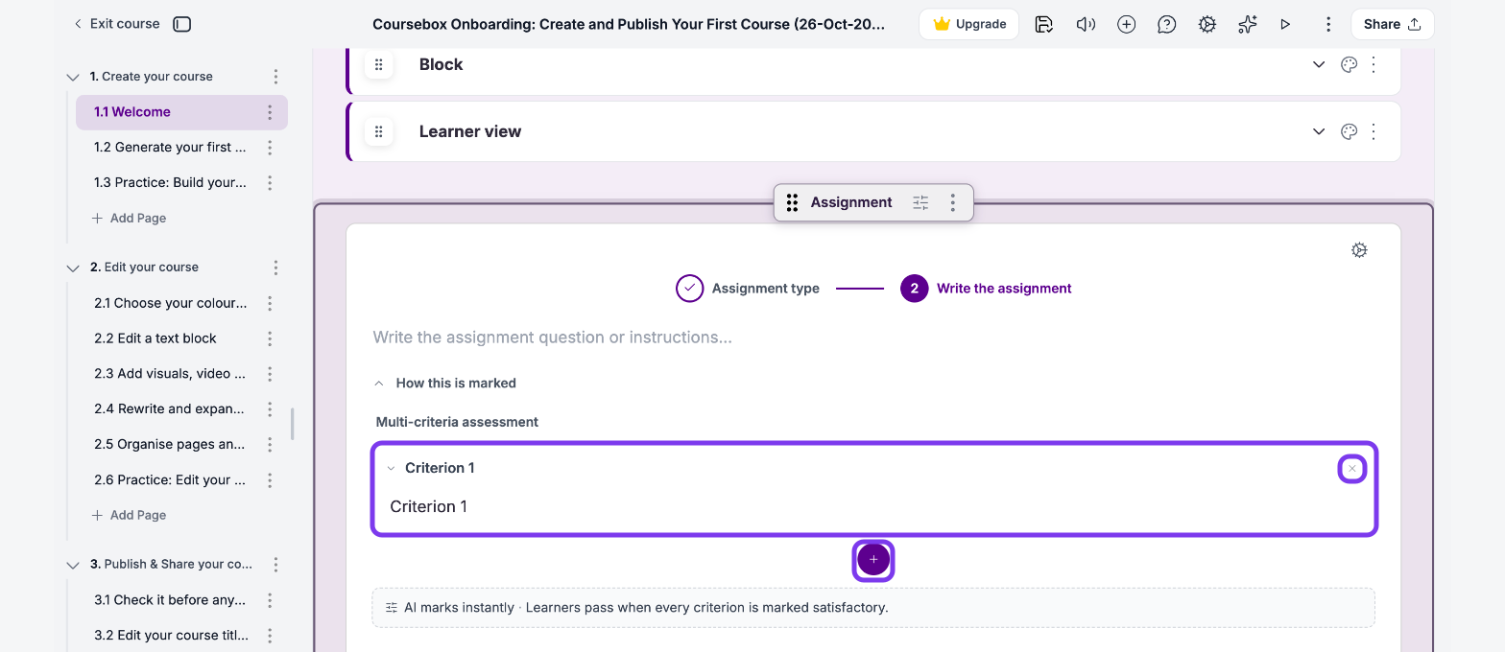Open course settings gear in the top toolbar
This screenshot has width=1505, height=652.
(x=1207, y=24)
